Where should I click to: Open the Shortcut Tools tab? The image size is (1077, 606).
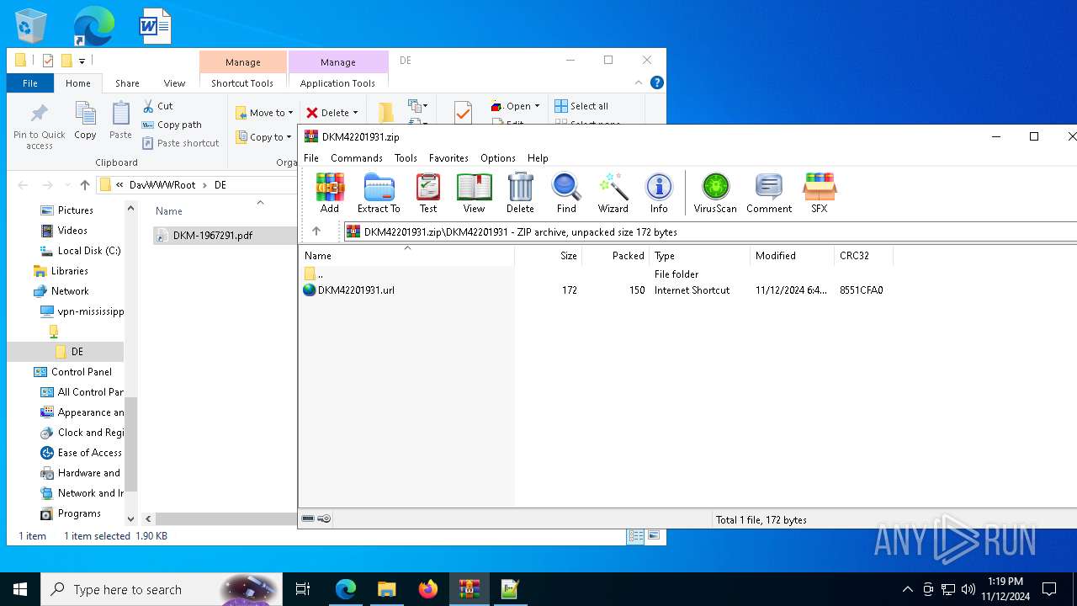242,83
